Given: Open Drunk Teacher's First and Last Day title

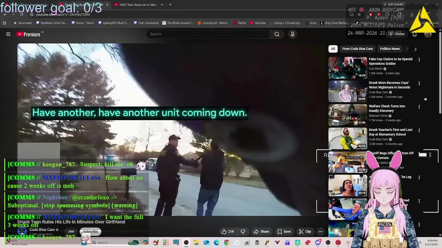Looking at the screenshot, I should pos(391,132).
